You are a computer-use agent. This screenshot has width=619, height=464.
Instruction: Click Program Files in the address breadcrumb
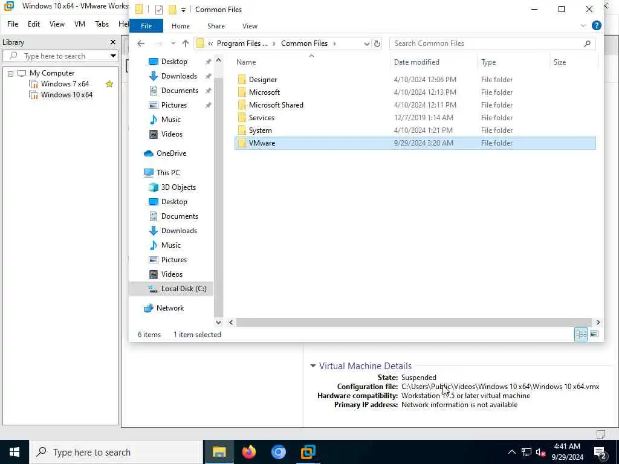[x=242, y=43]
